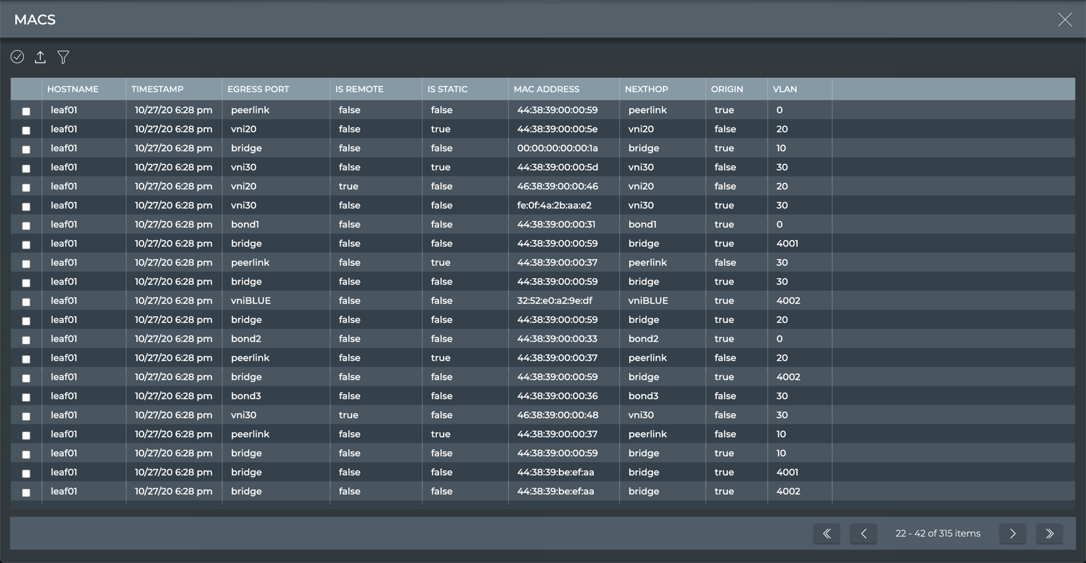The width and height of the screenshot is (1086, 563).
Task: Jump to first page of results
Action: [x=827, y=533]
